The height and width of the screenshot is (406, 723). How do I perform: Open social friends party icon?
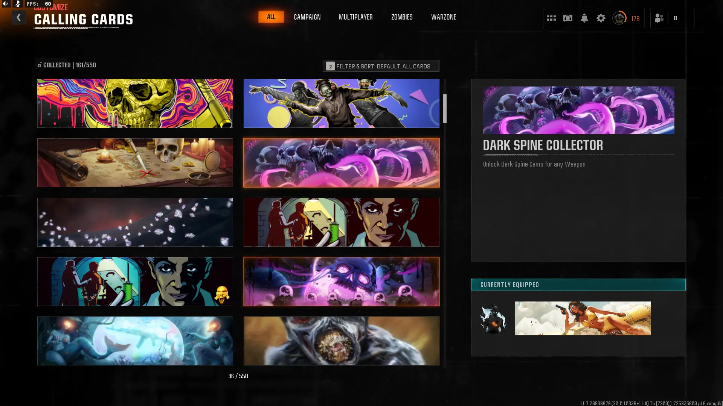pyautogui.click(x=659, y=18)
